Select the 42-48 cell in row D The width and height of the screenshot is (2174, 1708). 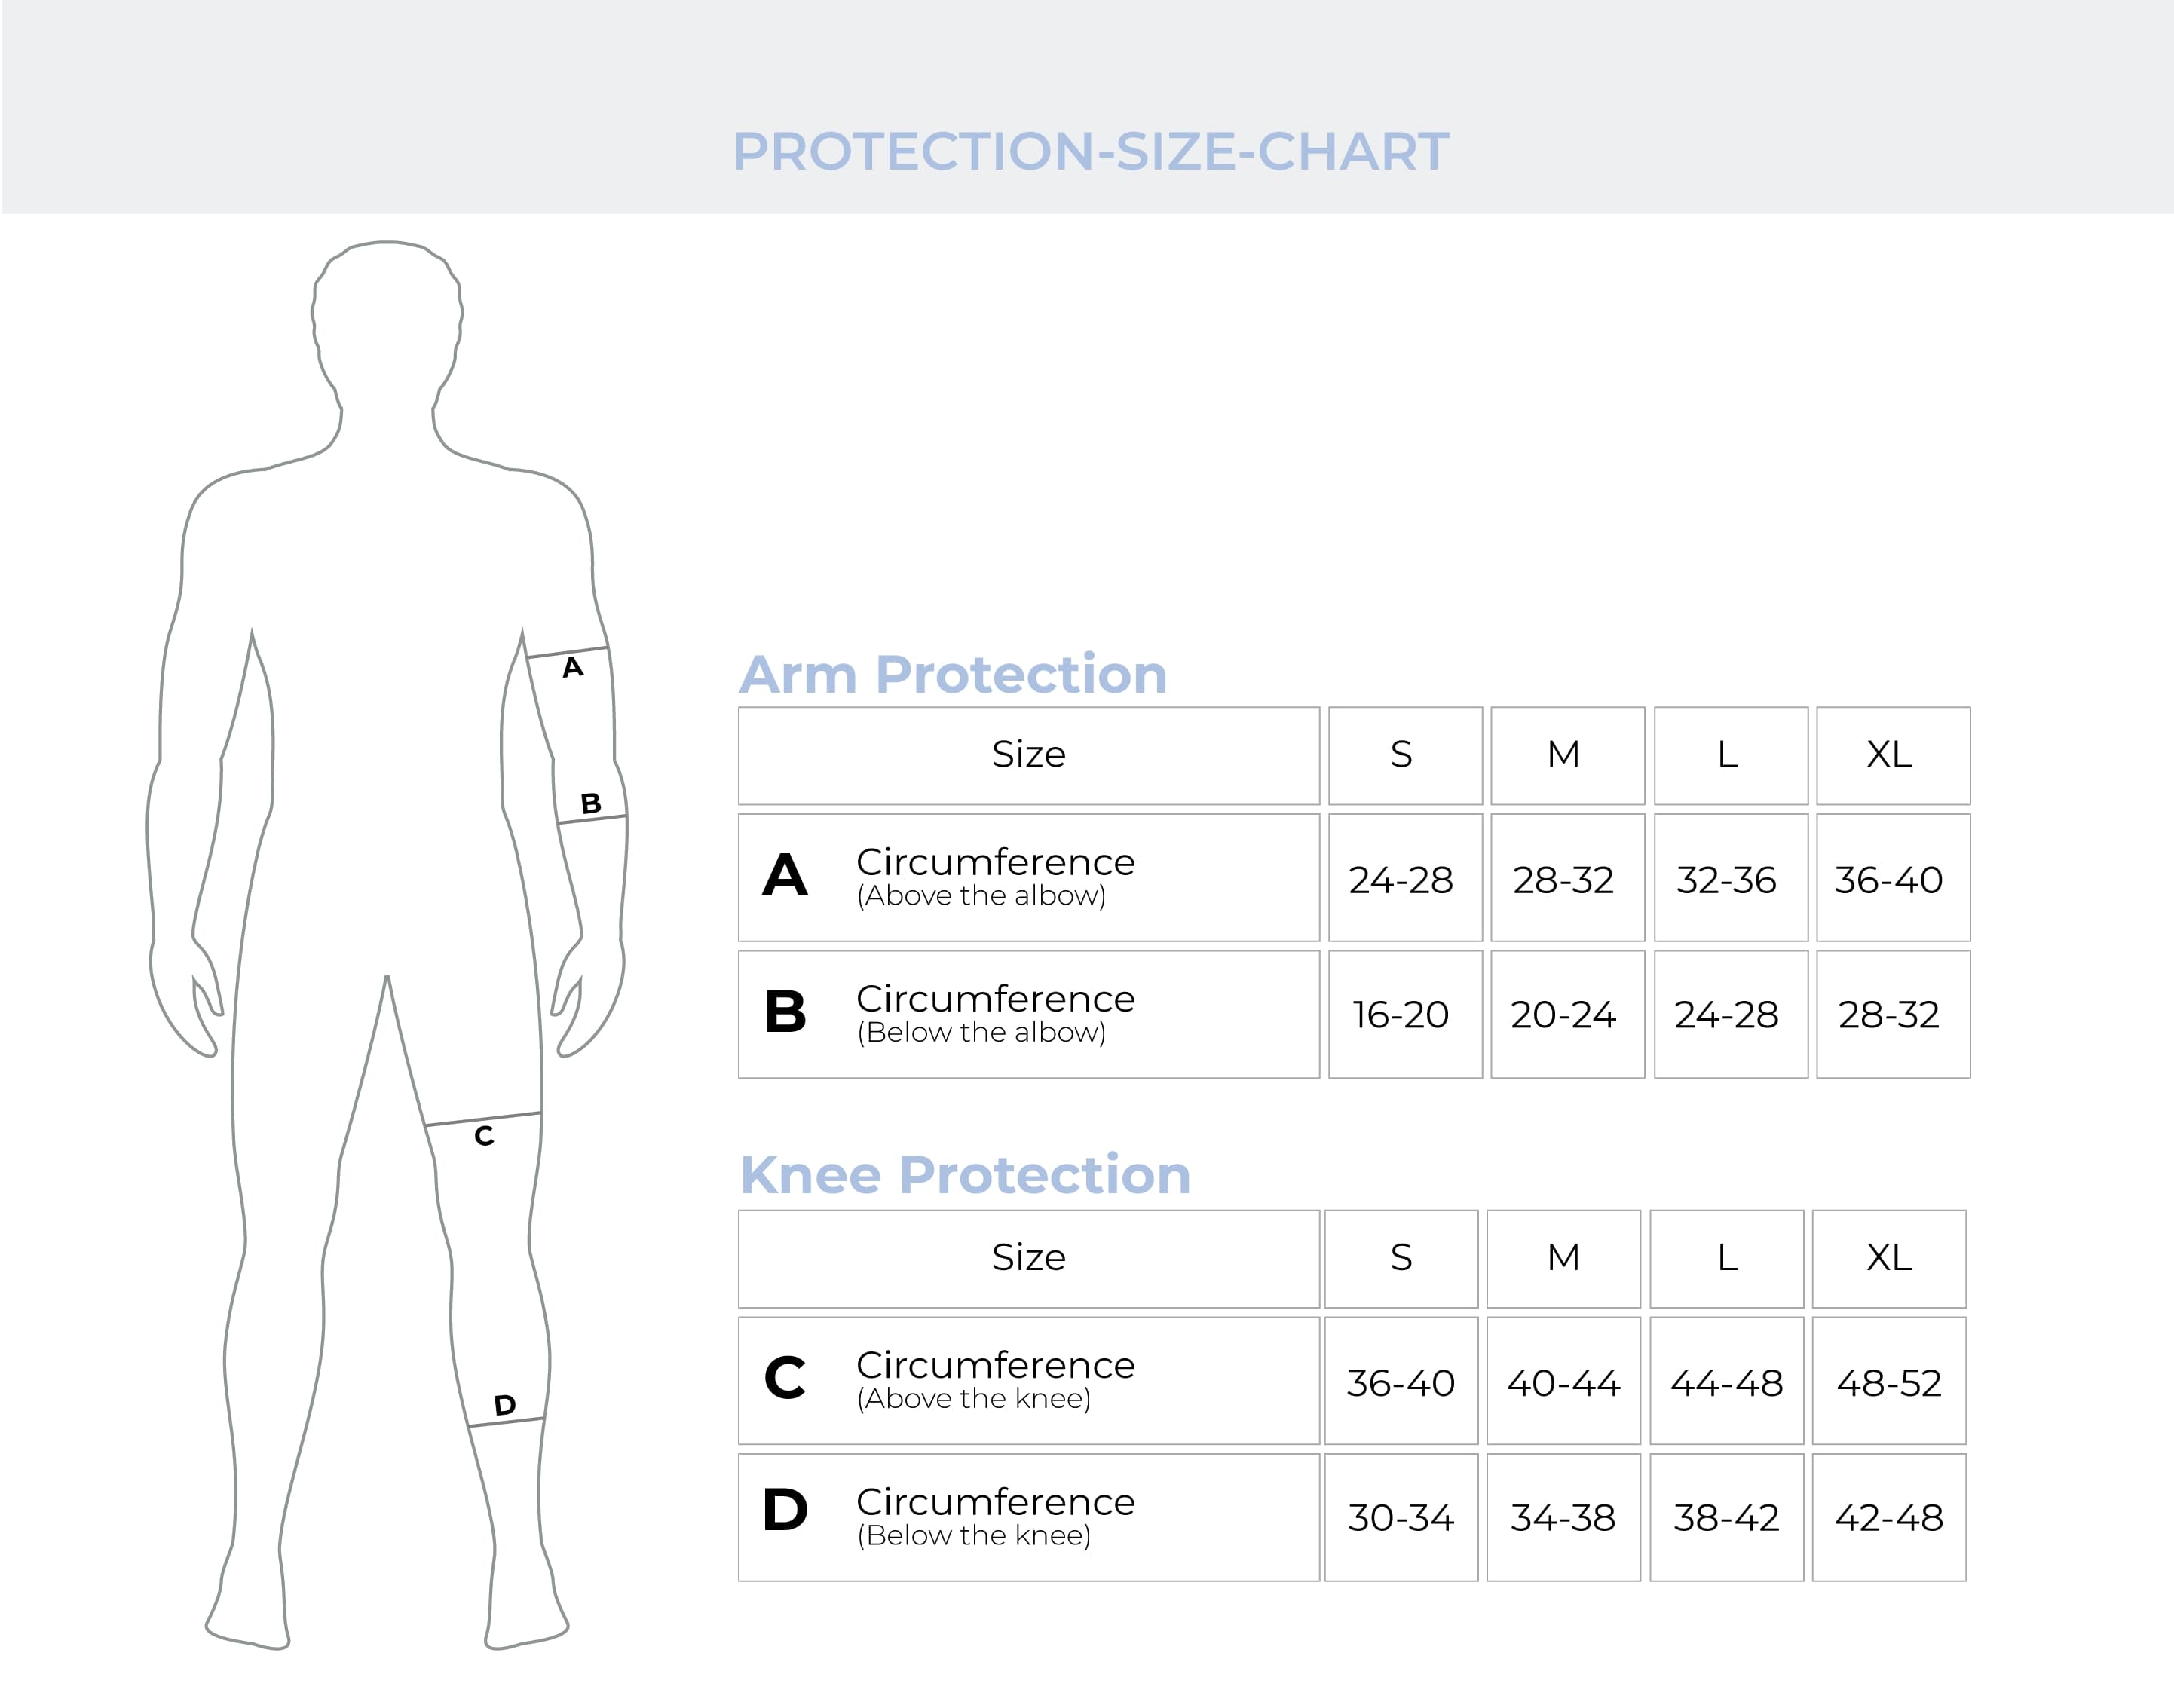[x=1888, y=1518]
